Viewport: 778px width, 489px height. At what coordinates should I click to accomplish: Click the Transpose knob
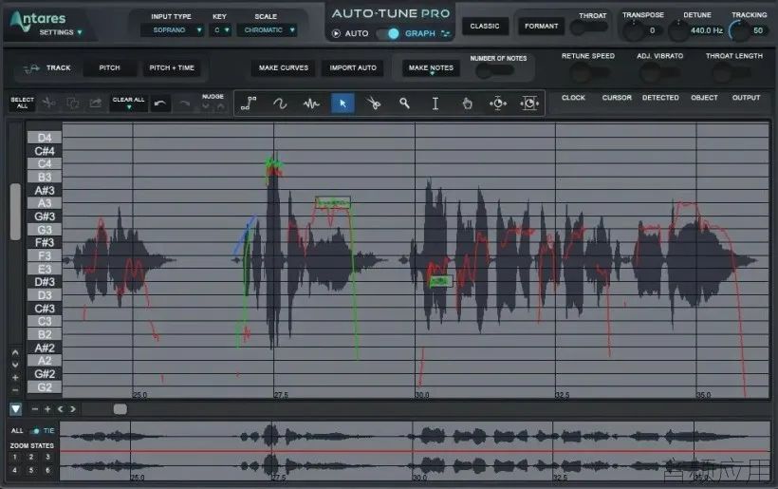pyautogui.click(x=633, y=31)
